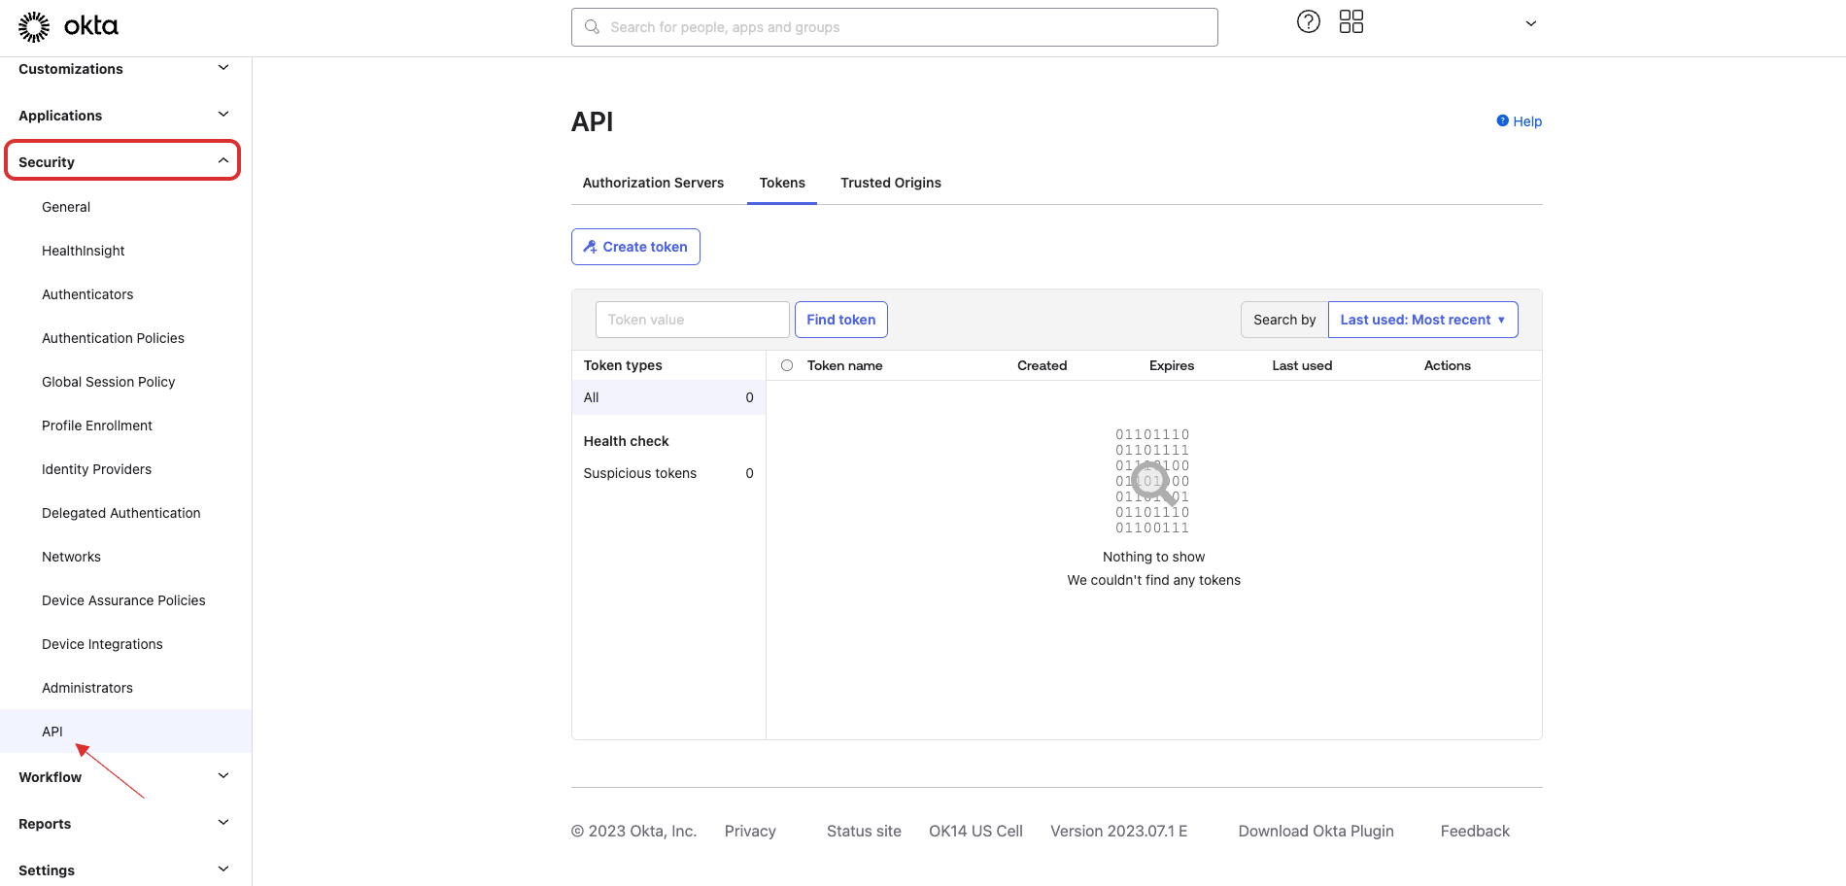Screen dimensions: 1846x886
Task: Open Last used: Most recent dropdown
Action: [x=1422, y=320]
